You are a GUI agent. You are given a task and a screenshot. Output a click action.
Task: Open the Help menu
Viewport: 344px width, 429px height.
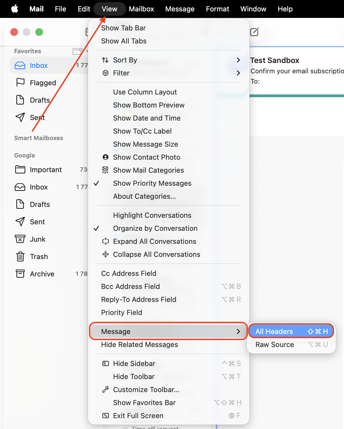coord(285,9)
